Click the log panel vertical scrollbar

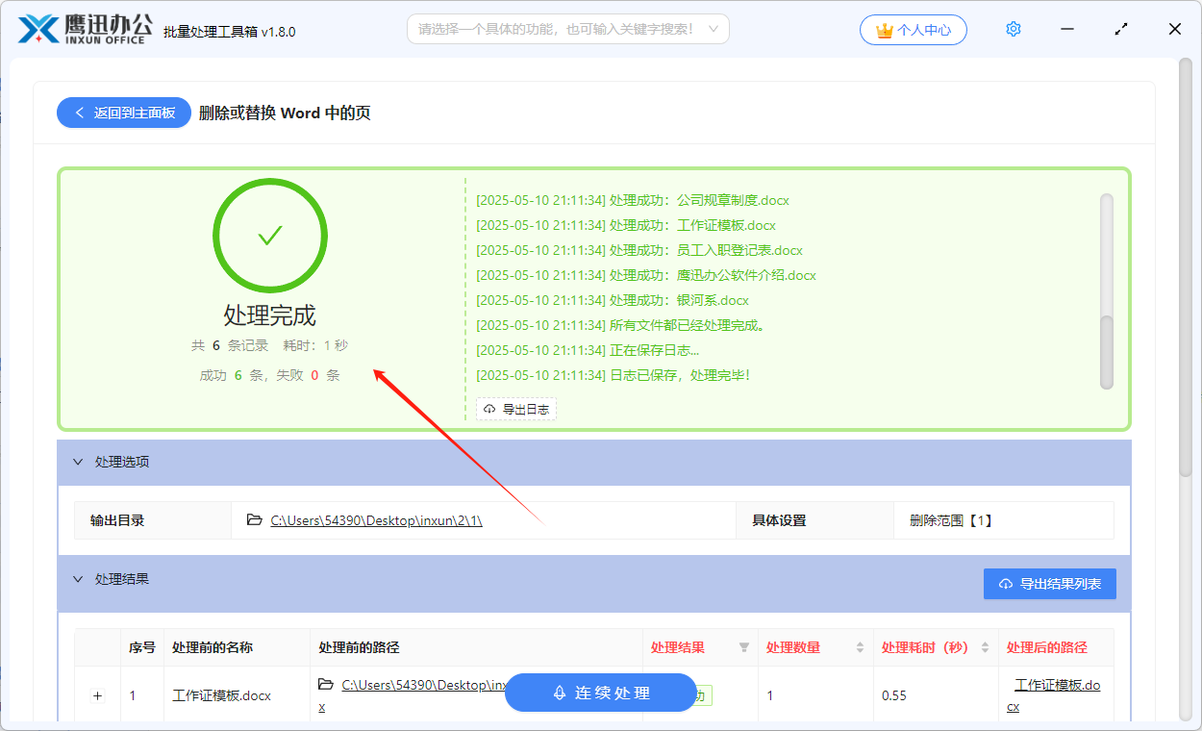(1106, 289)
